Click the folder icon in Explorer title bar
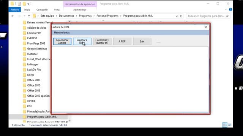 pyautogui.click(x=12, y=4)
